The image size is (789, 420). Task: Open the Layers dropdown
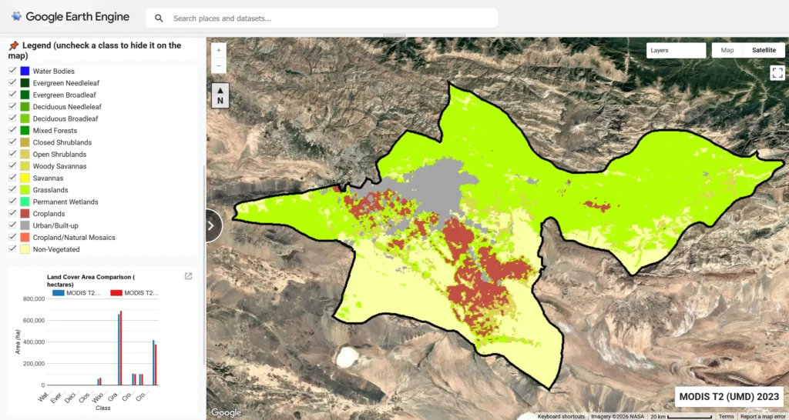(x=676, y=50)
